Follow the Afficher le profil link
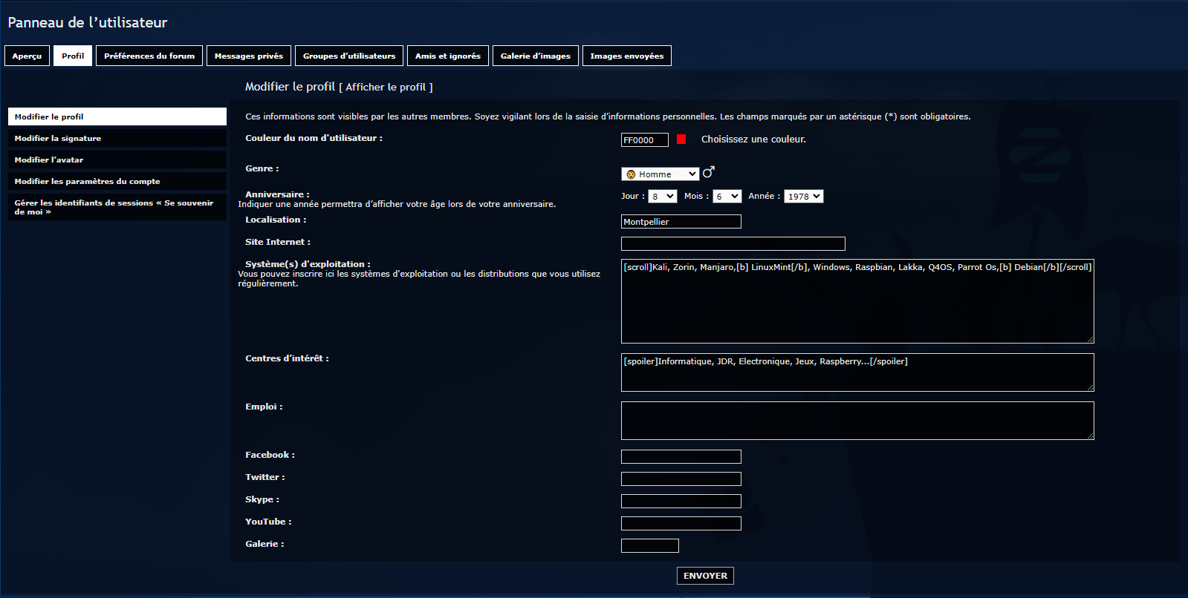 (x=386, y=88)
